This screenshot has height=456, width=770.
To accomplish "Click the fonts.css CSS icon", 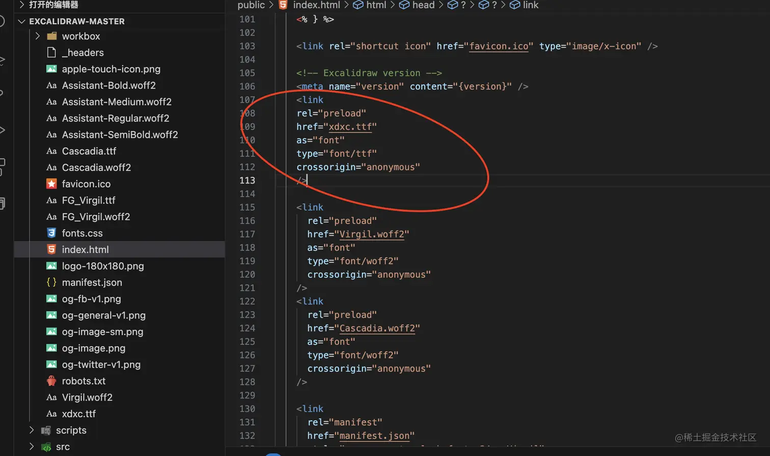I will [51, 233].
